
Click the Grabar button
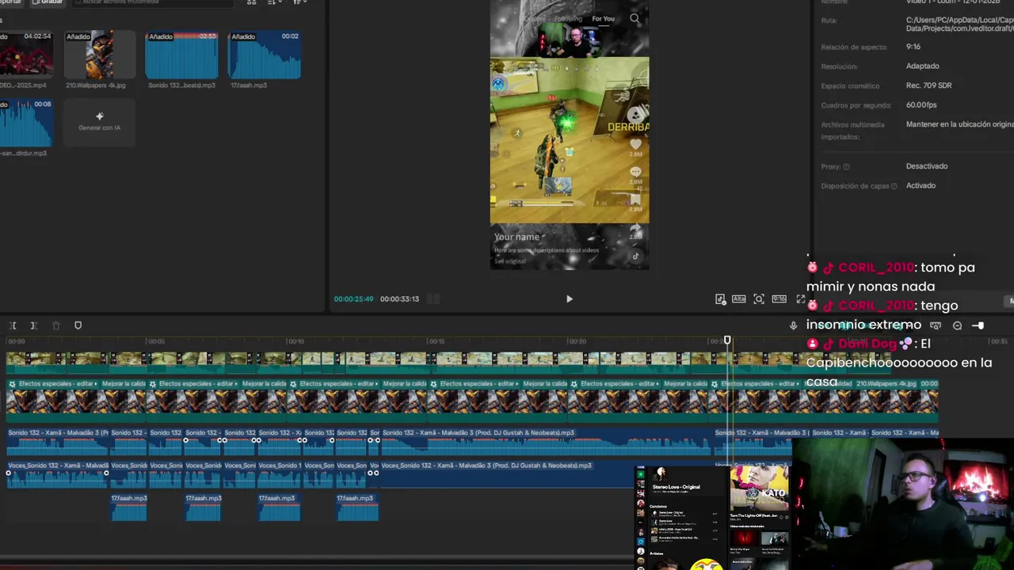coord(48,2)
